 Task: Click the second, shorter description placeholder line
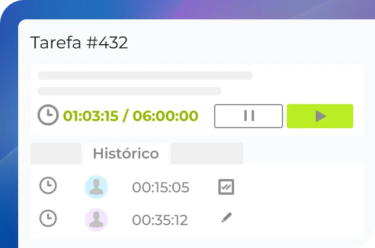click(129, 91)
